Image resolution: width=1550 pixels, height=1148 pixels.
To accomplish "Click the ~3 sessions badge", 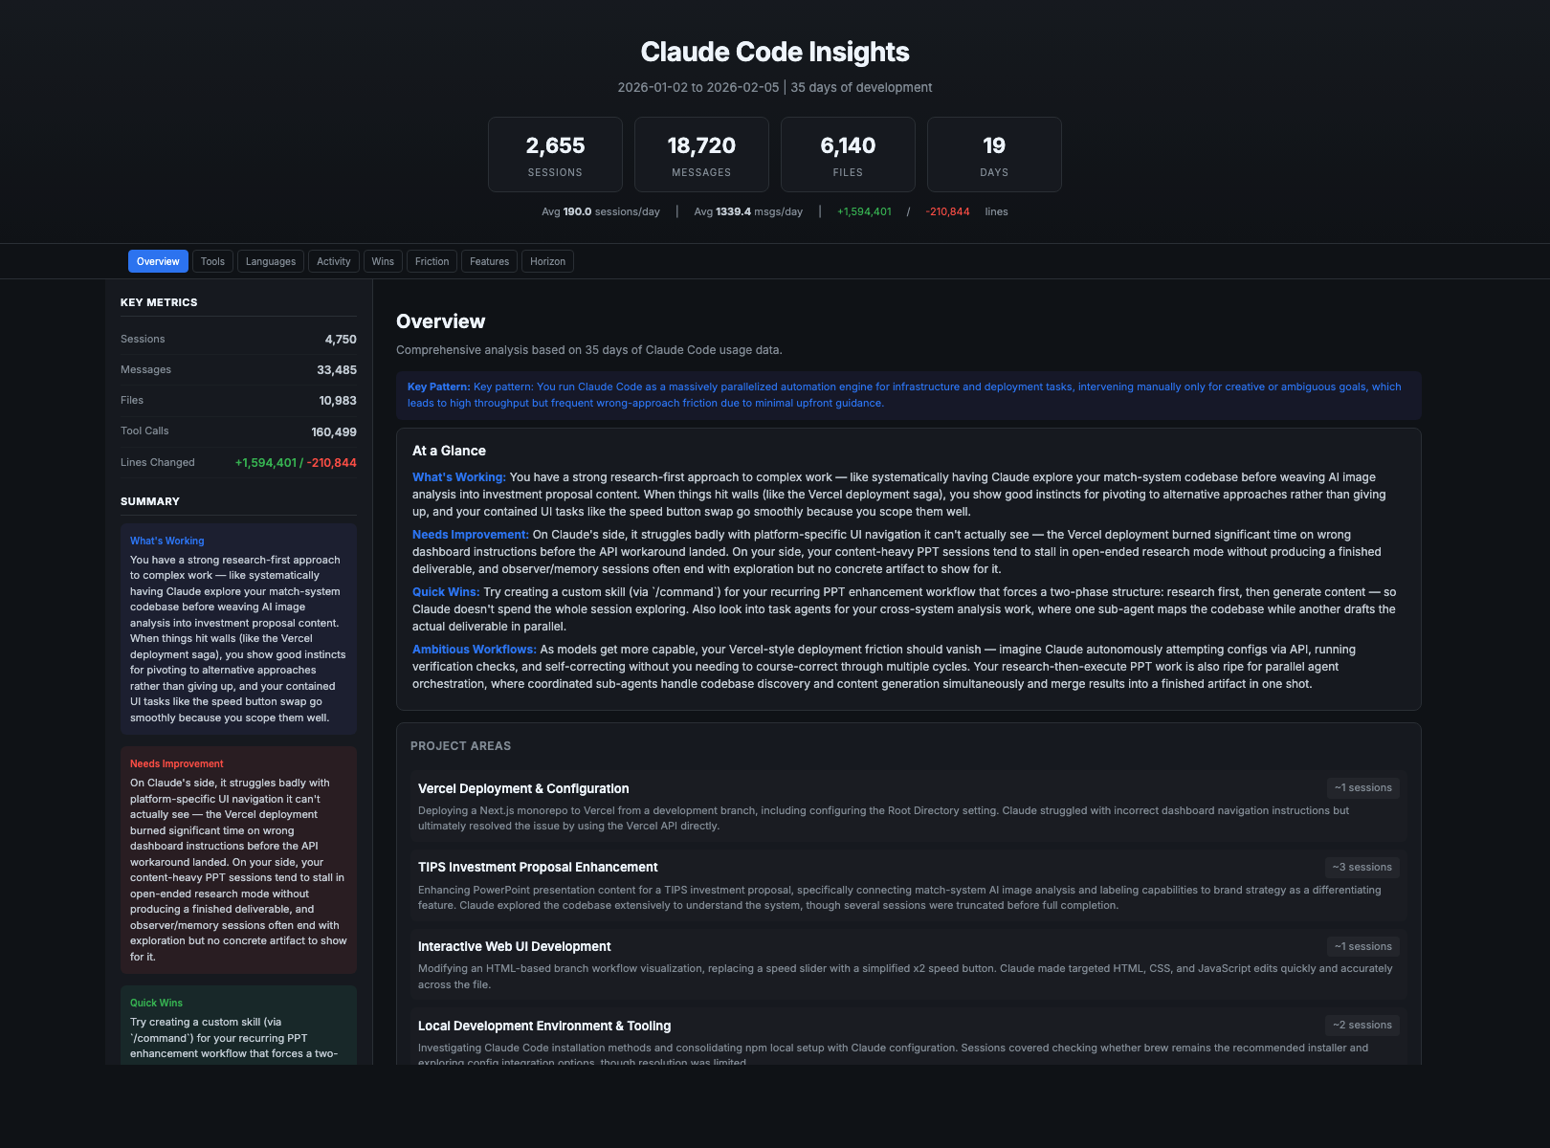I will pyautogui.click(x=1362, y=867).
